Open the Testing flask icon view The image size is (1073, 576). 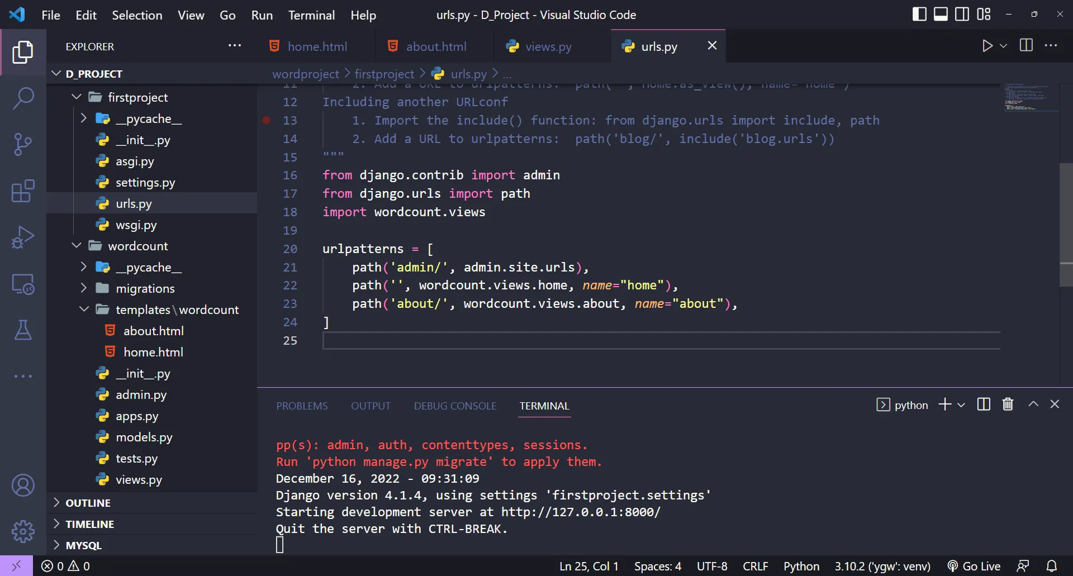(x=23, y=330)
